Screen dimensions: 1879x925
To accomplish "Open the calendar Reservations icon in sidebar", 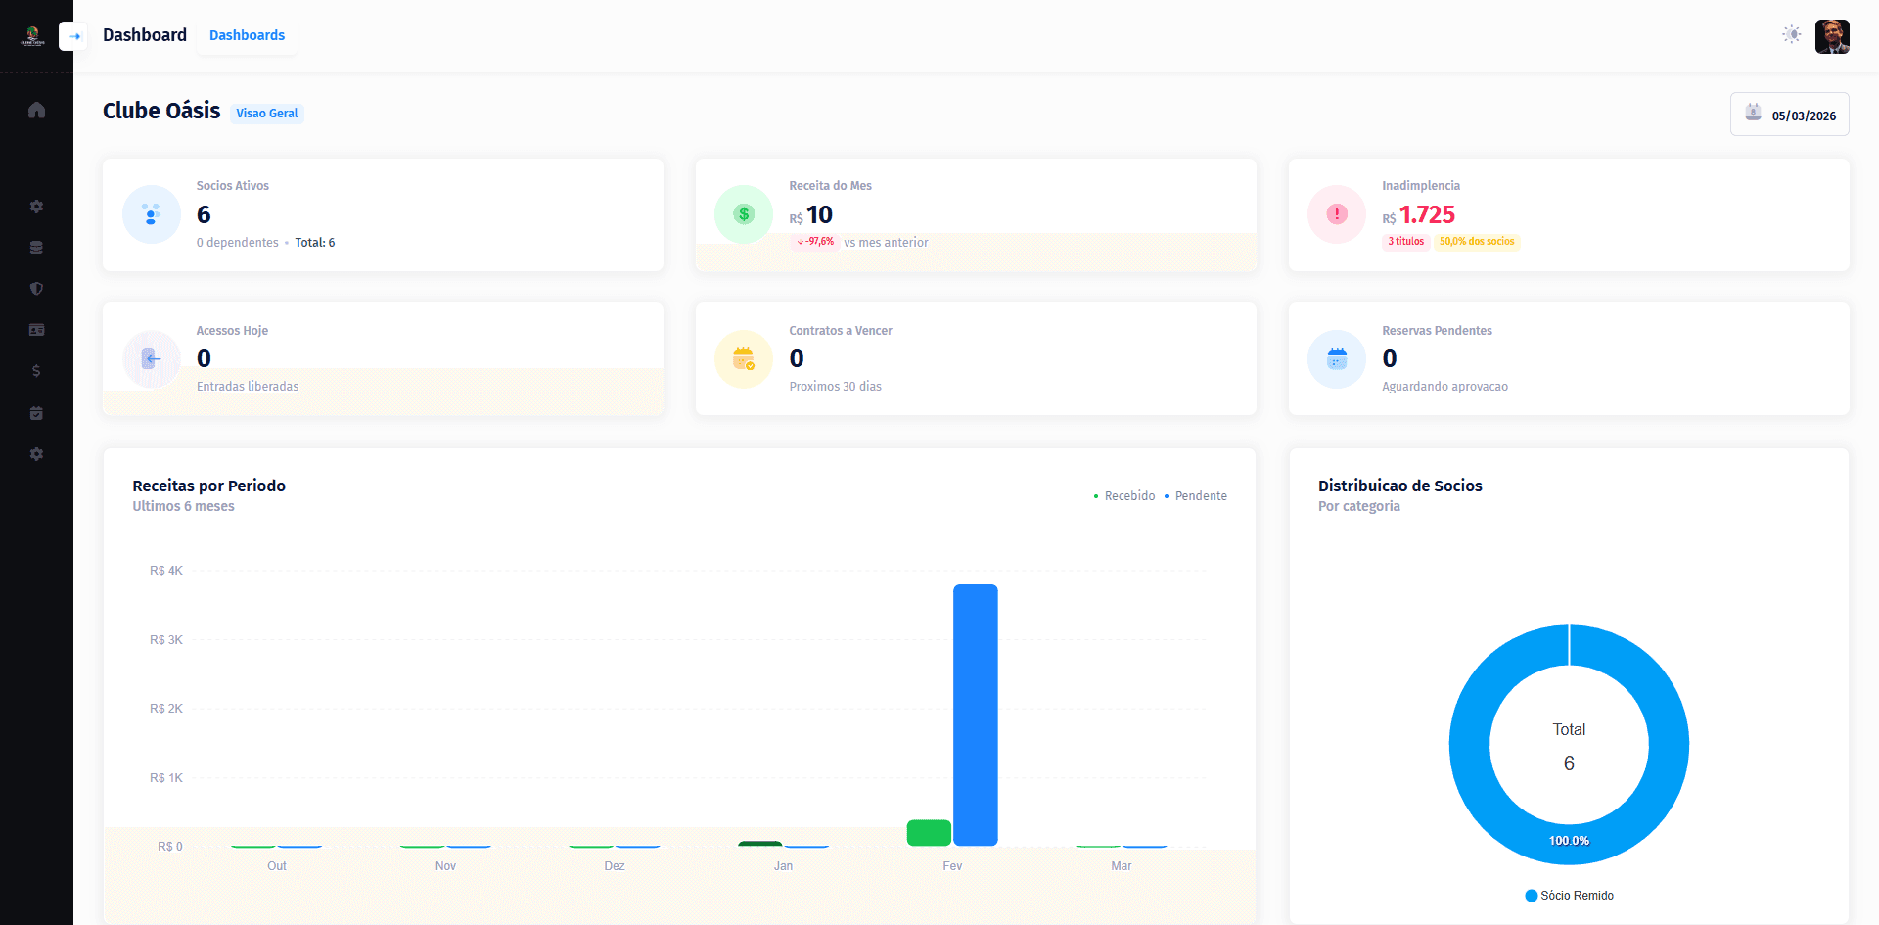I will 36,413.
